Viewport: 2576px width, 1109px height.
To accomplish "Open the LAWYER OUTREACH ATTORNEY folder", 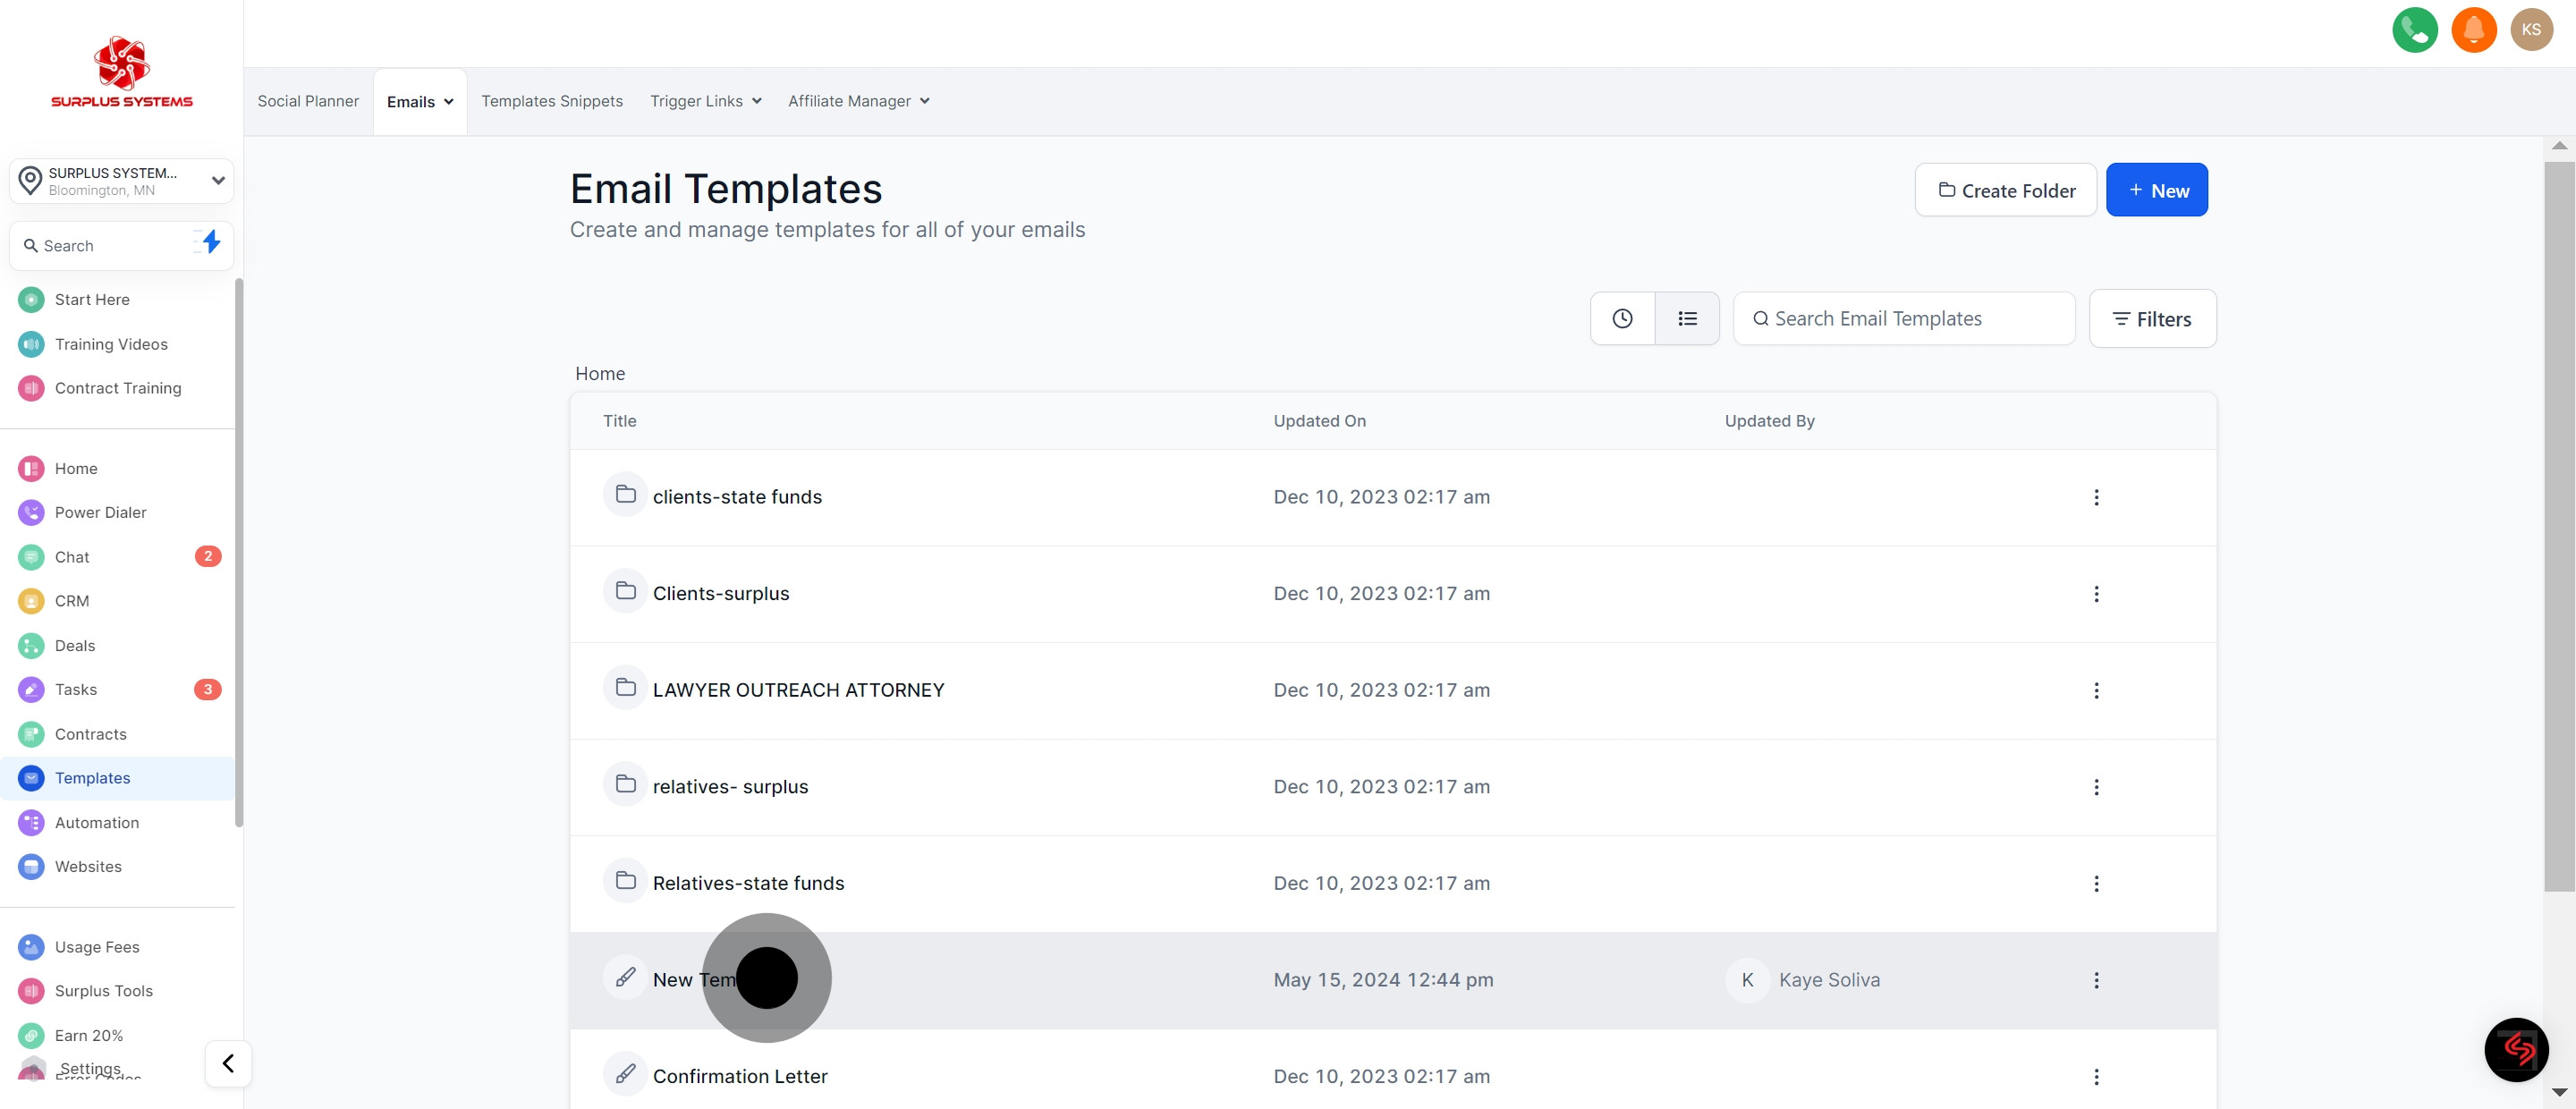I will (797, 690).
